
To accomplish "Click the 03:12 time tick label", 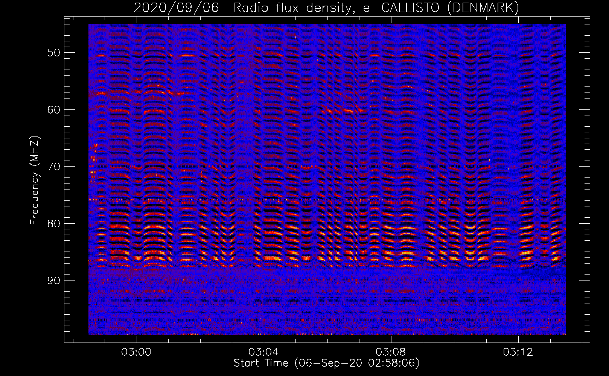I will coord(518,352).
